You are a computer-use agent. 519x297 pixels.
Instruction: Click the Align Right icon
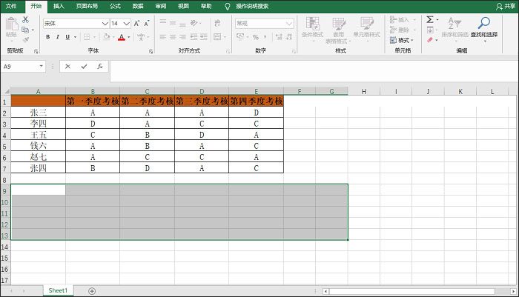(182, 37)
